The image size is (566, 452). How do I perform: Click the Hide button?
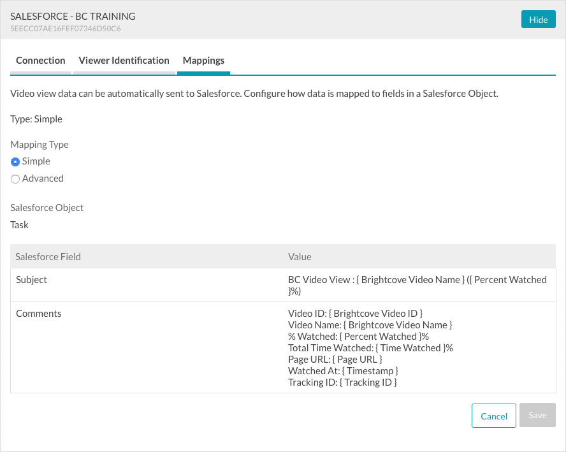click(538, 20)
